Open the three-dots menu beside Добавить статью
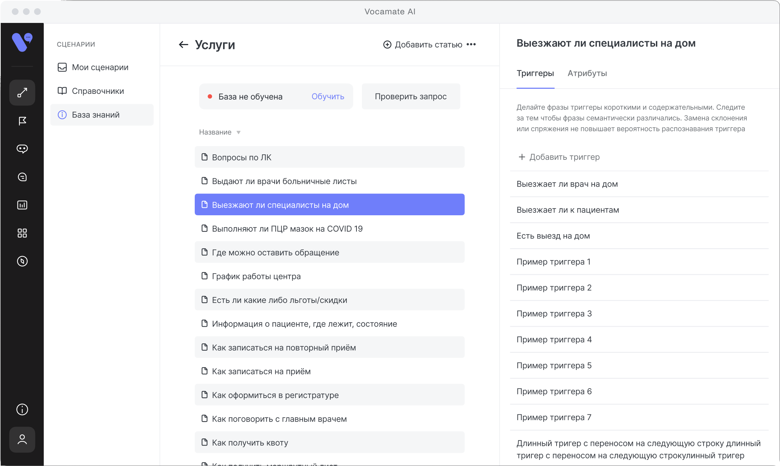 tap(471, 44)
